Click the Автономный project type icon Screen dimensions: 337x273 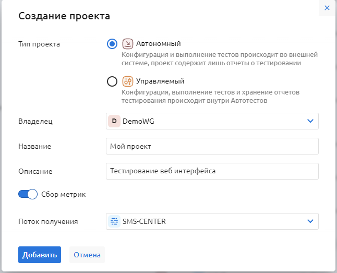[x=127, y=44]
